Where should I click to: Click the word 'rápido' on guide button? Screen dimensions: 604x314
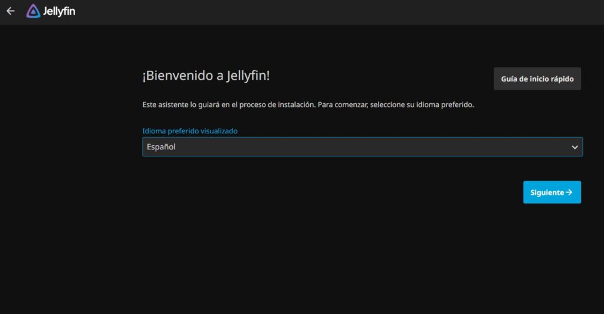tap(561, 78)
